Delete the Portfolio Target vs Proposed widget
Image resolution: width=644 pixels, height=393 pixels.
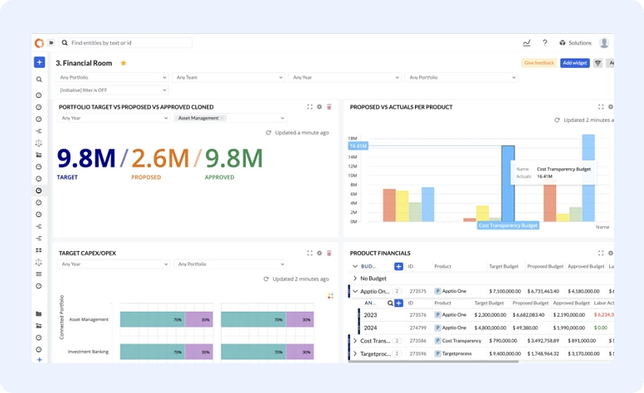pos(329,107)
